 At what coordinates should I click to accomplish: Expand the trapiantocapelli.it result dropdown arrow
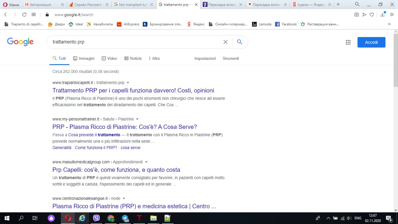pyautogui.click(x=128, y=83)
